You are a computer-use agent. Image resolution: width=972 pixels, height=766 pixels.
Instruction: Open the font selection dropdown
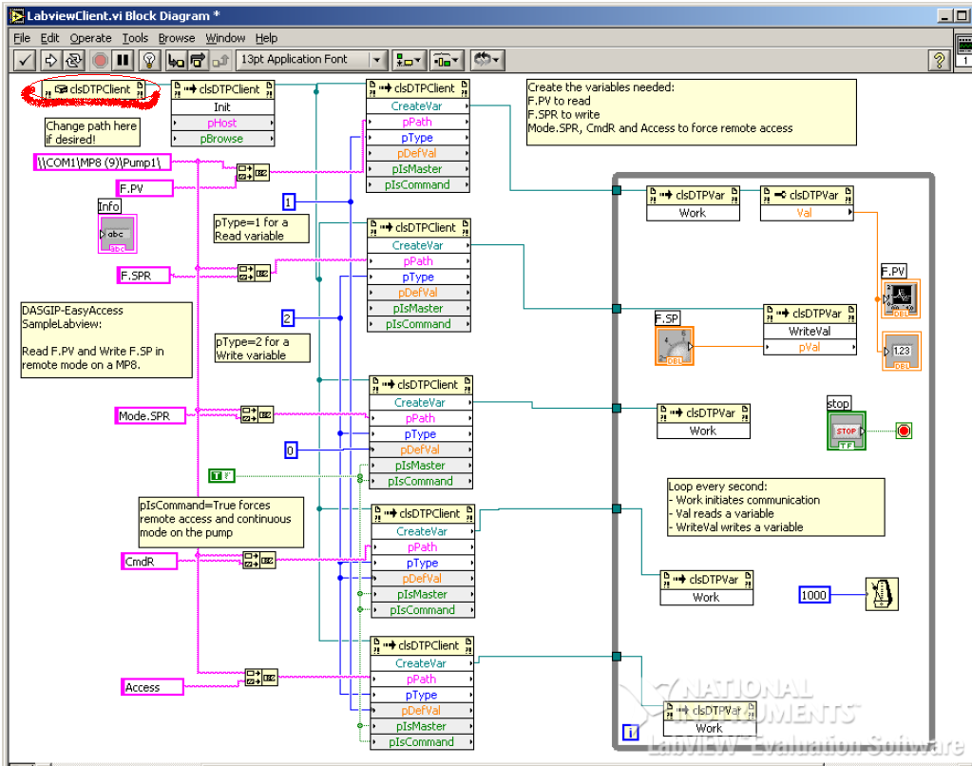click(312, 60)
